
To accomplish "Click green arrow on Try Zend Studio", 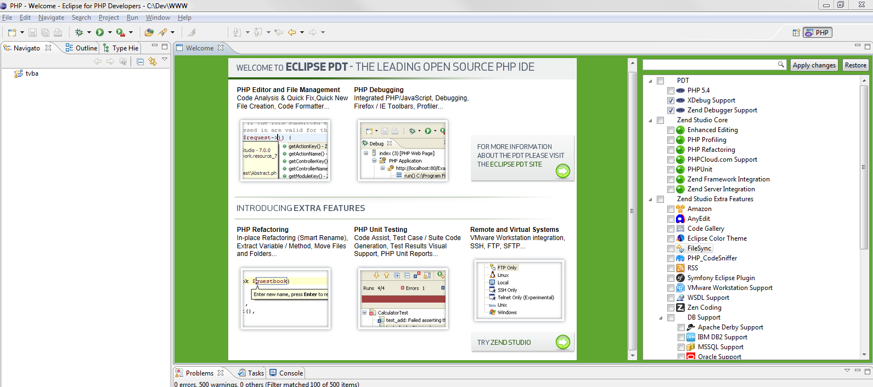I will (563, 342).
